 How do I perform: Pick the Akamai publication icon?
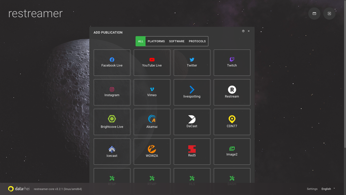[152, 119]
